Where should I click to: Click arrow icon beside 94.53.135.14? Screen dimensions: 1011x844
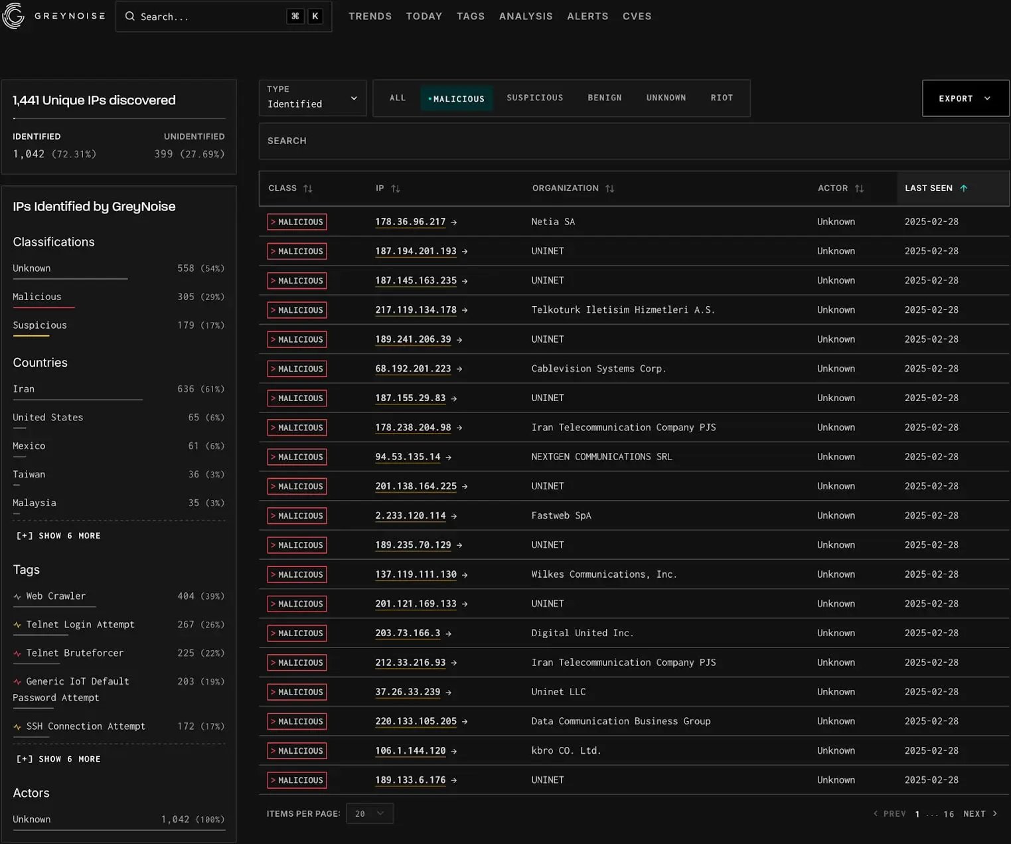[x=449, y=458]
